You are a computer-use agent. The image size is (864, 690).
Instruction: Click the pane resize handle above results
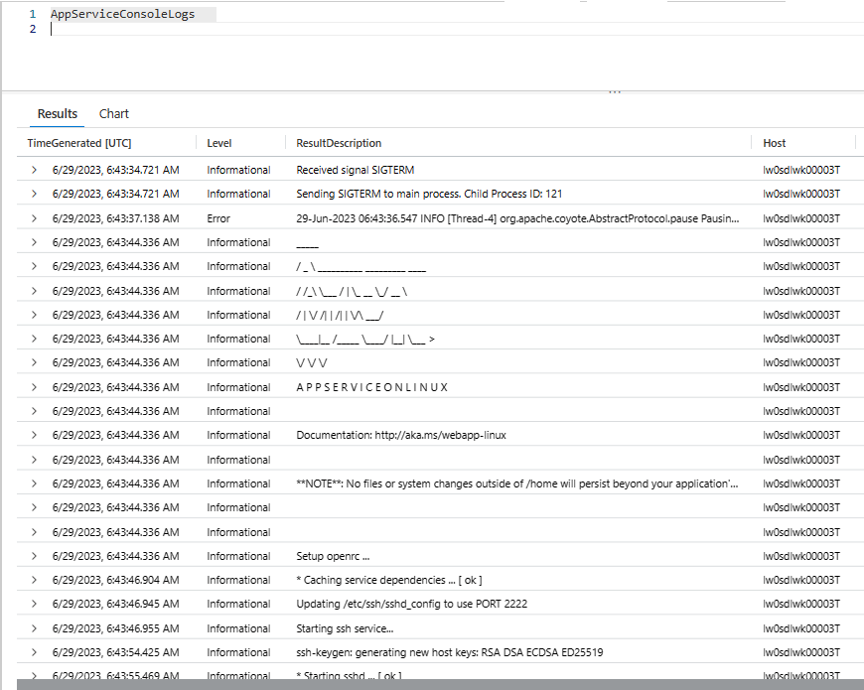click(x=615, y=92)
